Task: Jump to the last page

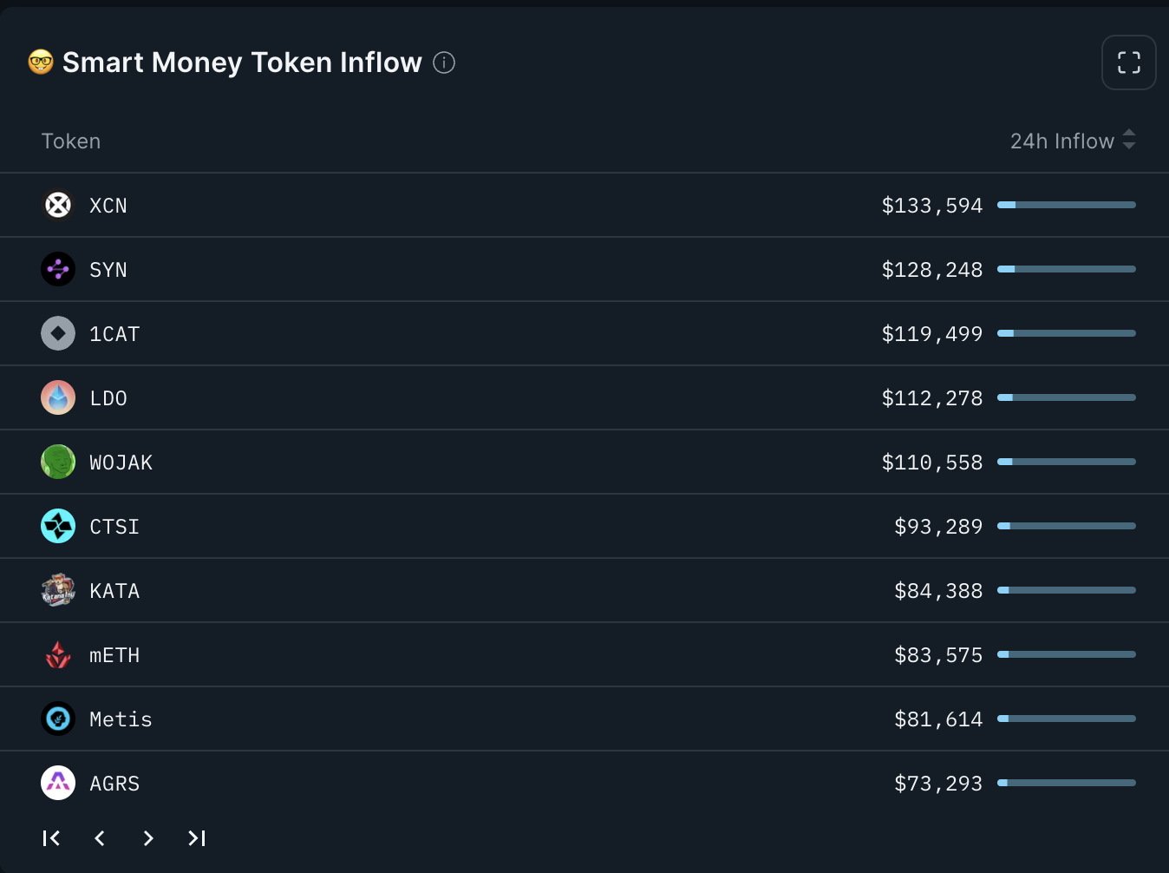Action: click(197, 838)
